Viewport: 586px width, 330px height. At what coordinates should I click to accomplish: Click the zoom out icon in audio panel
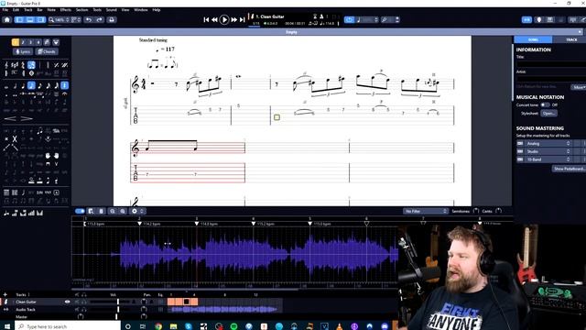coord(112,212)
